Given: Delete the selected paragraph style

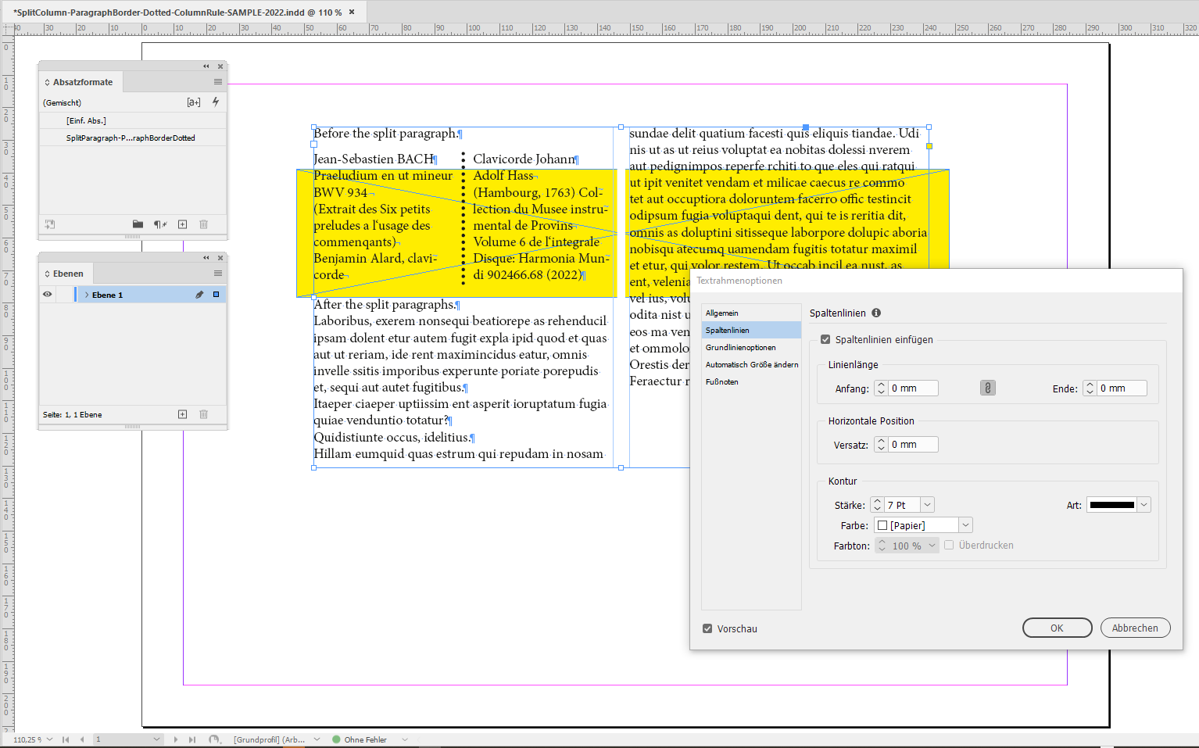Looking at the screenshot, I should (203, 224).
